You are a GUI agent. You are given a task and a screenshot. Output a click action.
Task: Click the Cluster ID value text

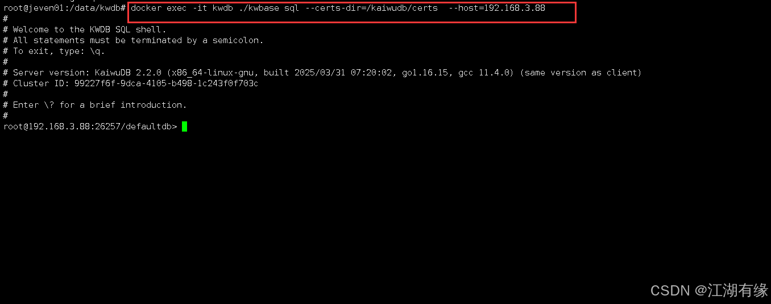pyautogui.click(x=166, y=83)
